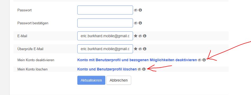Viewport: 251px width, 95px height.
Task: Click the Aktualisieren button
Action: 91,80
